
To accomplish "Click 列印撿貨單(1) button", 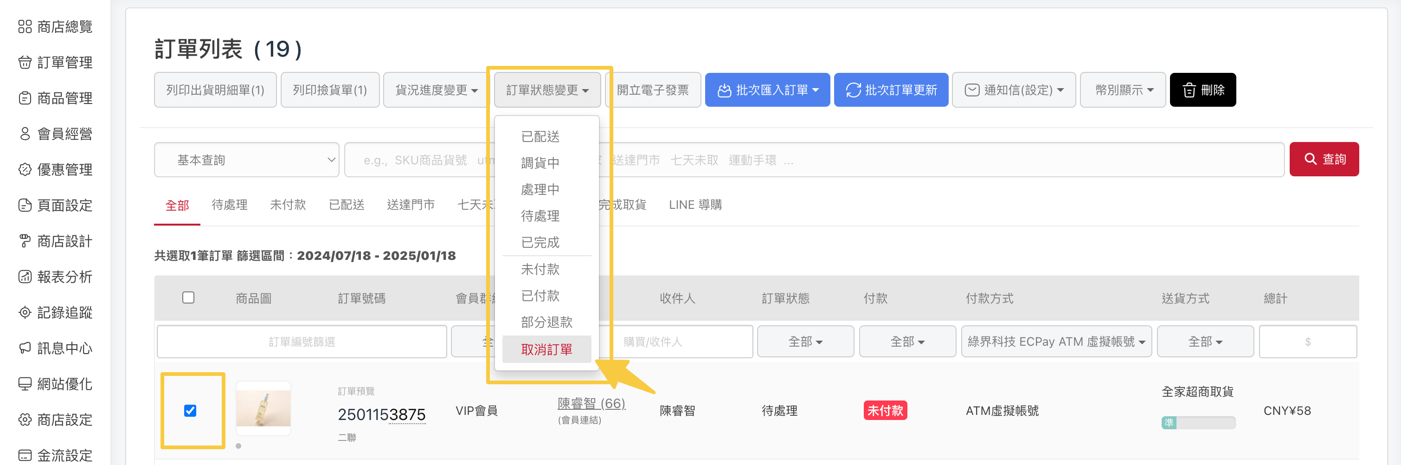I will click(330, 90).
